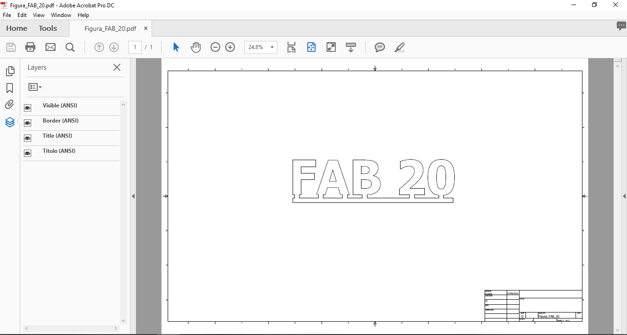Go to next page arrow
The image size is (627, 335).
(114, 47)
